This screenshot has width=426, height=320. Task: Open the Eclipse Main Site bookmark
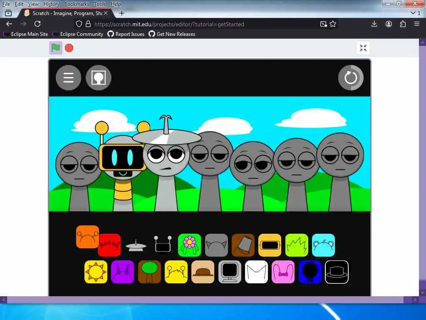pyautogui.click(x=25, y=34)
